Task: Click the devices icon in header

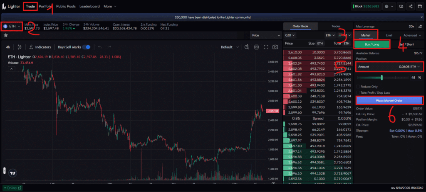Action: click(401, 6)
